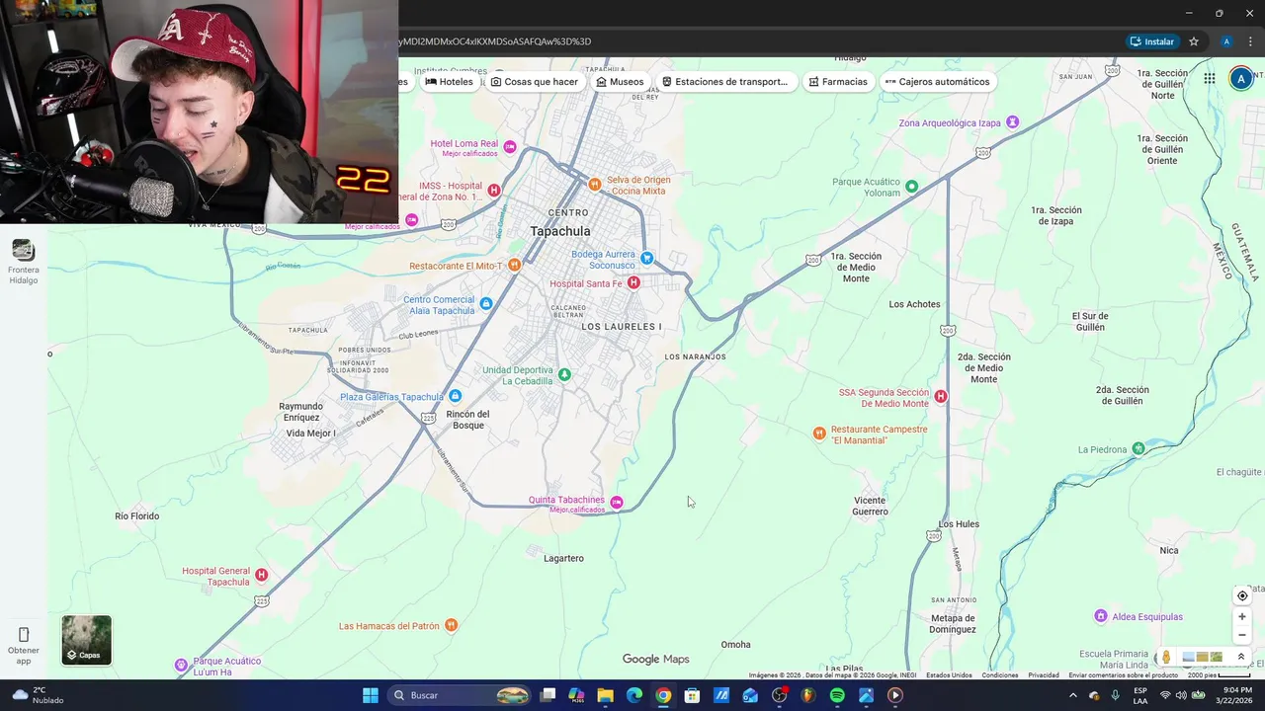Click the Plaza Galerias Tapachula pin
This screenshot has width=1265, height=711.
(455, 396)
